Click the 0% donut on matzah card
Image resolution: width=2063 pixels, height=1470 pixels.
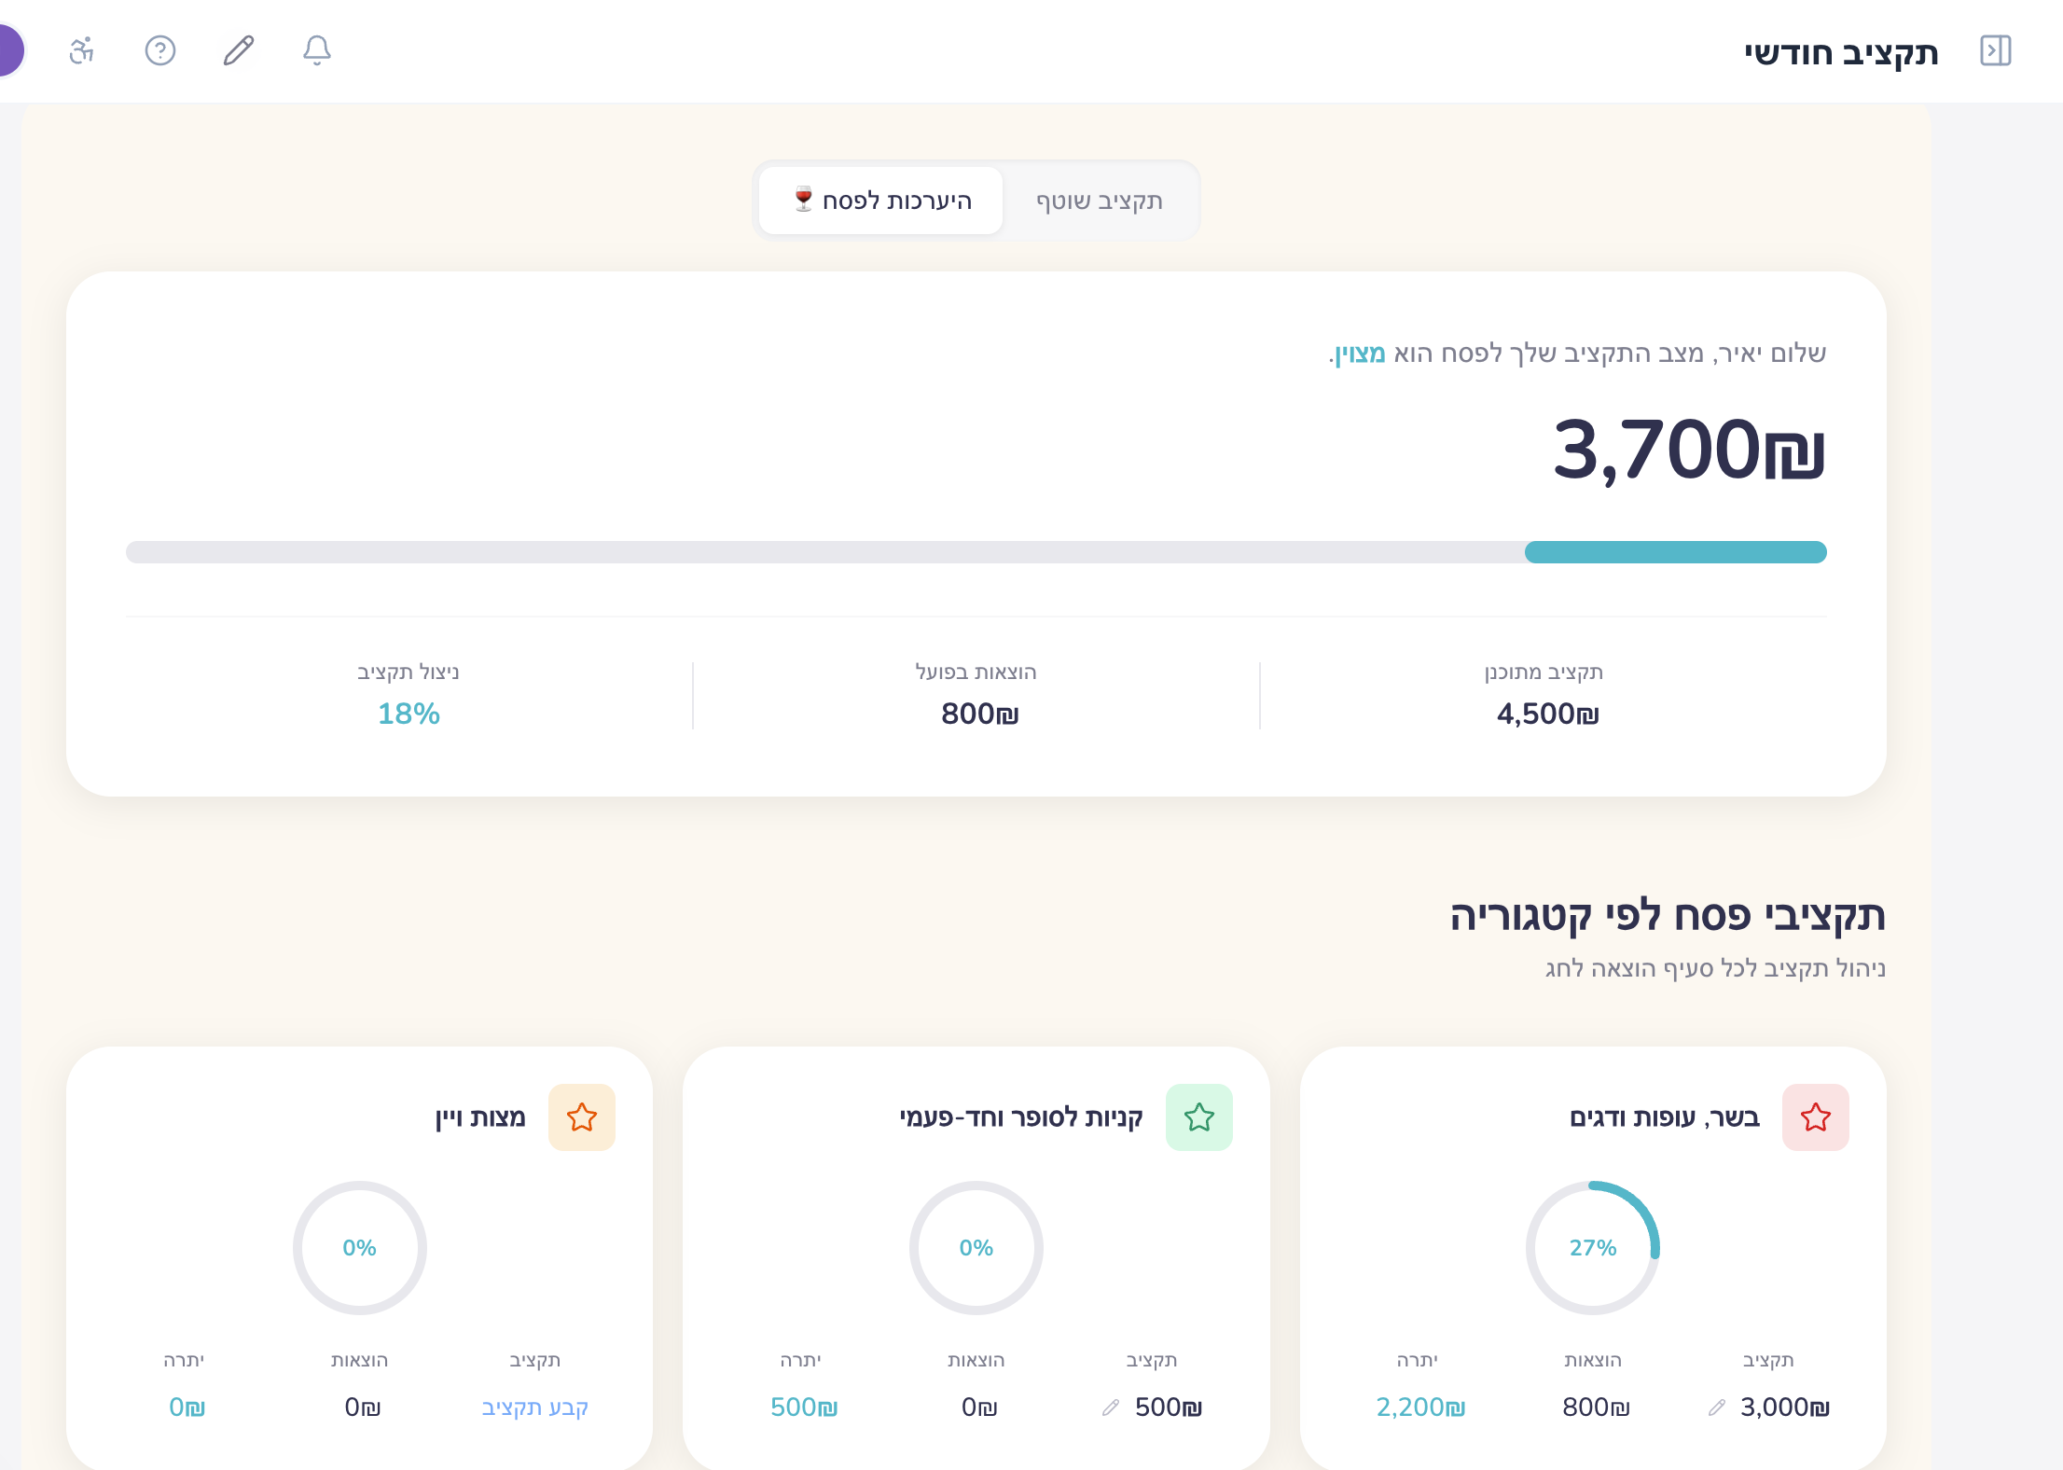(x=360, y=1247)
